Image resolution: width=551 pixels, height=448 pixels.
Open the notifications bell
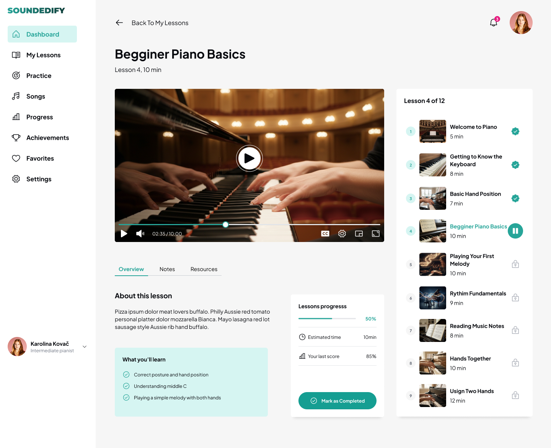pos(494,23)
